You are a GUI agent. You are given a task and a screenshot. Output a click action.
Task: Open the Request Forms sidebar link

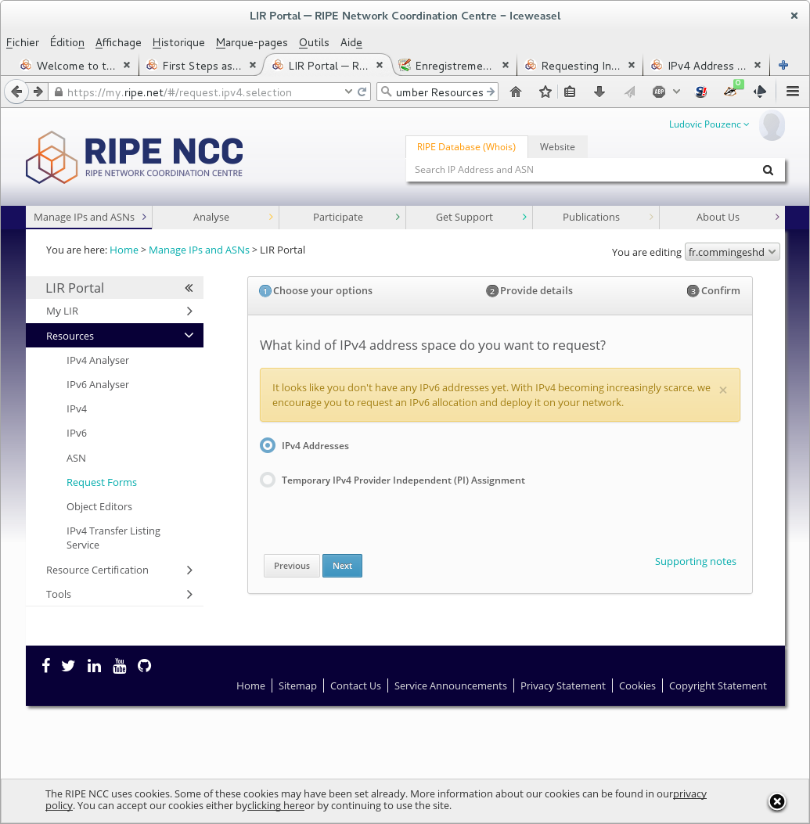pyautogui.click(x=102, y=482)
